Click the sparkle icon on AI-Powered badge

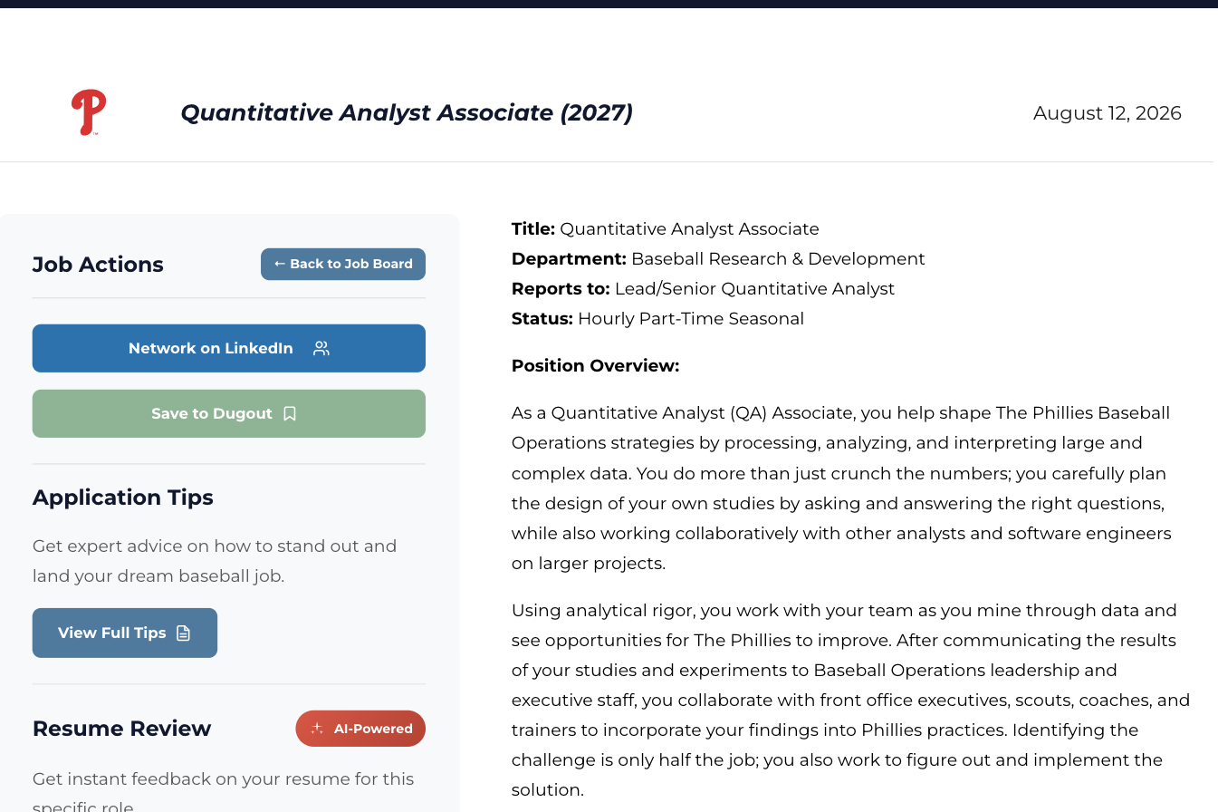(317, 729)
